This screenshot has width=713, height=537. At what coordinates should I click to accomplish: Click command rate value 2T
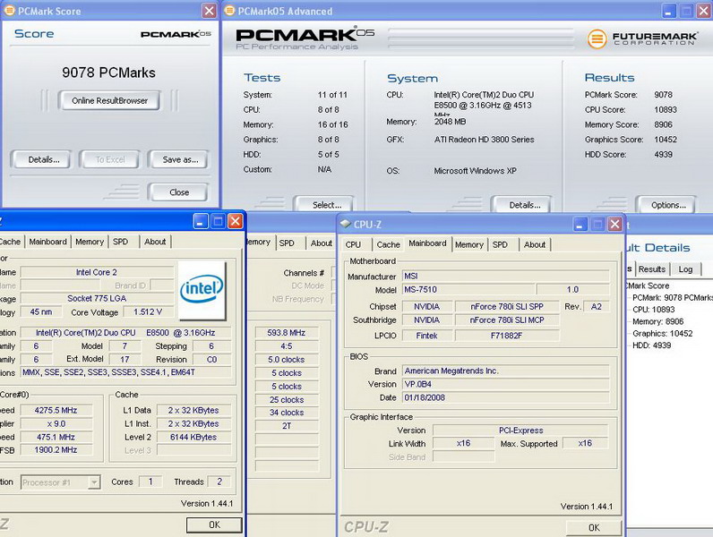pos(287,426)
